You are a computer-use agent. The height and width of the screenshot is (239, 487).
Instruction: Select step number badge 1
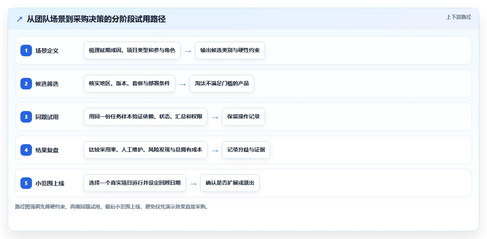click(x=26, y=50)
